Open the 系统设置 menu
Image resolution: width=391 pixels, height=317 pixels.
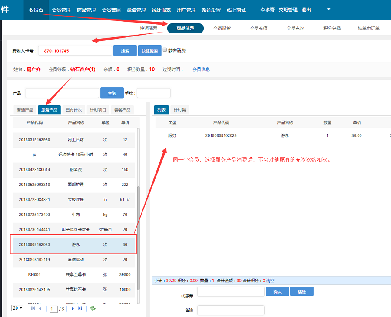(211, 9)
